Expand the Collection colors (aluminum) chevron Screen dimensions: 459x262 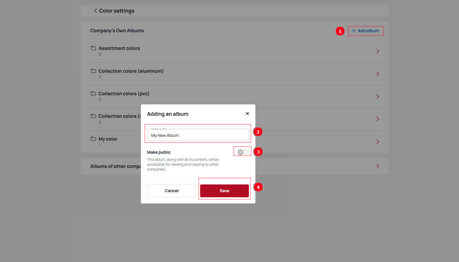pos(377,74)
